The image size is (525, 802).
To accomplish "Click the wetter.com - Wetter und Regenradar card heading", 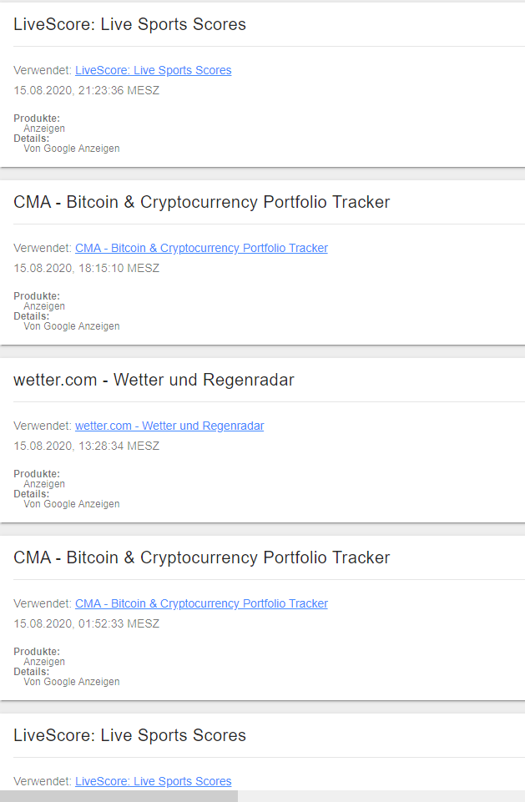I will tap(154, 380).
